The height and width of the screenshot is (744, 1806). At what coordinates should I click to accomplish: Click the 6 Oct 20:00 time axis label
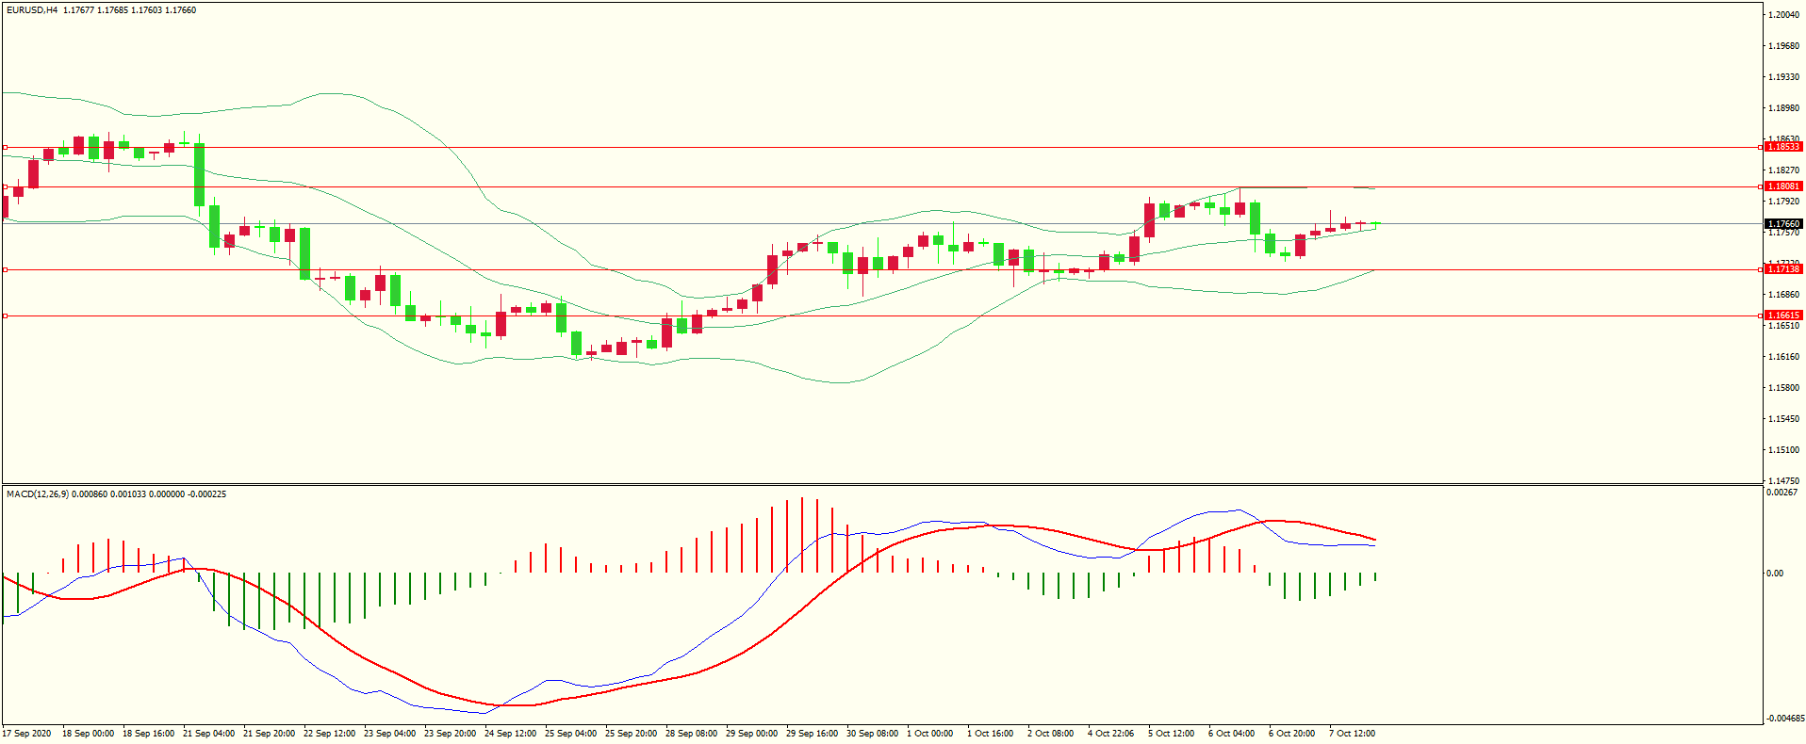point(1292,734)
